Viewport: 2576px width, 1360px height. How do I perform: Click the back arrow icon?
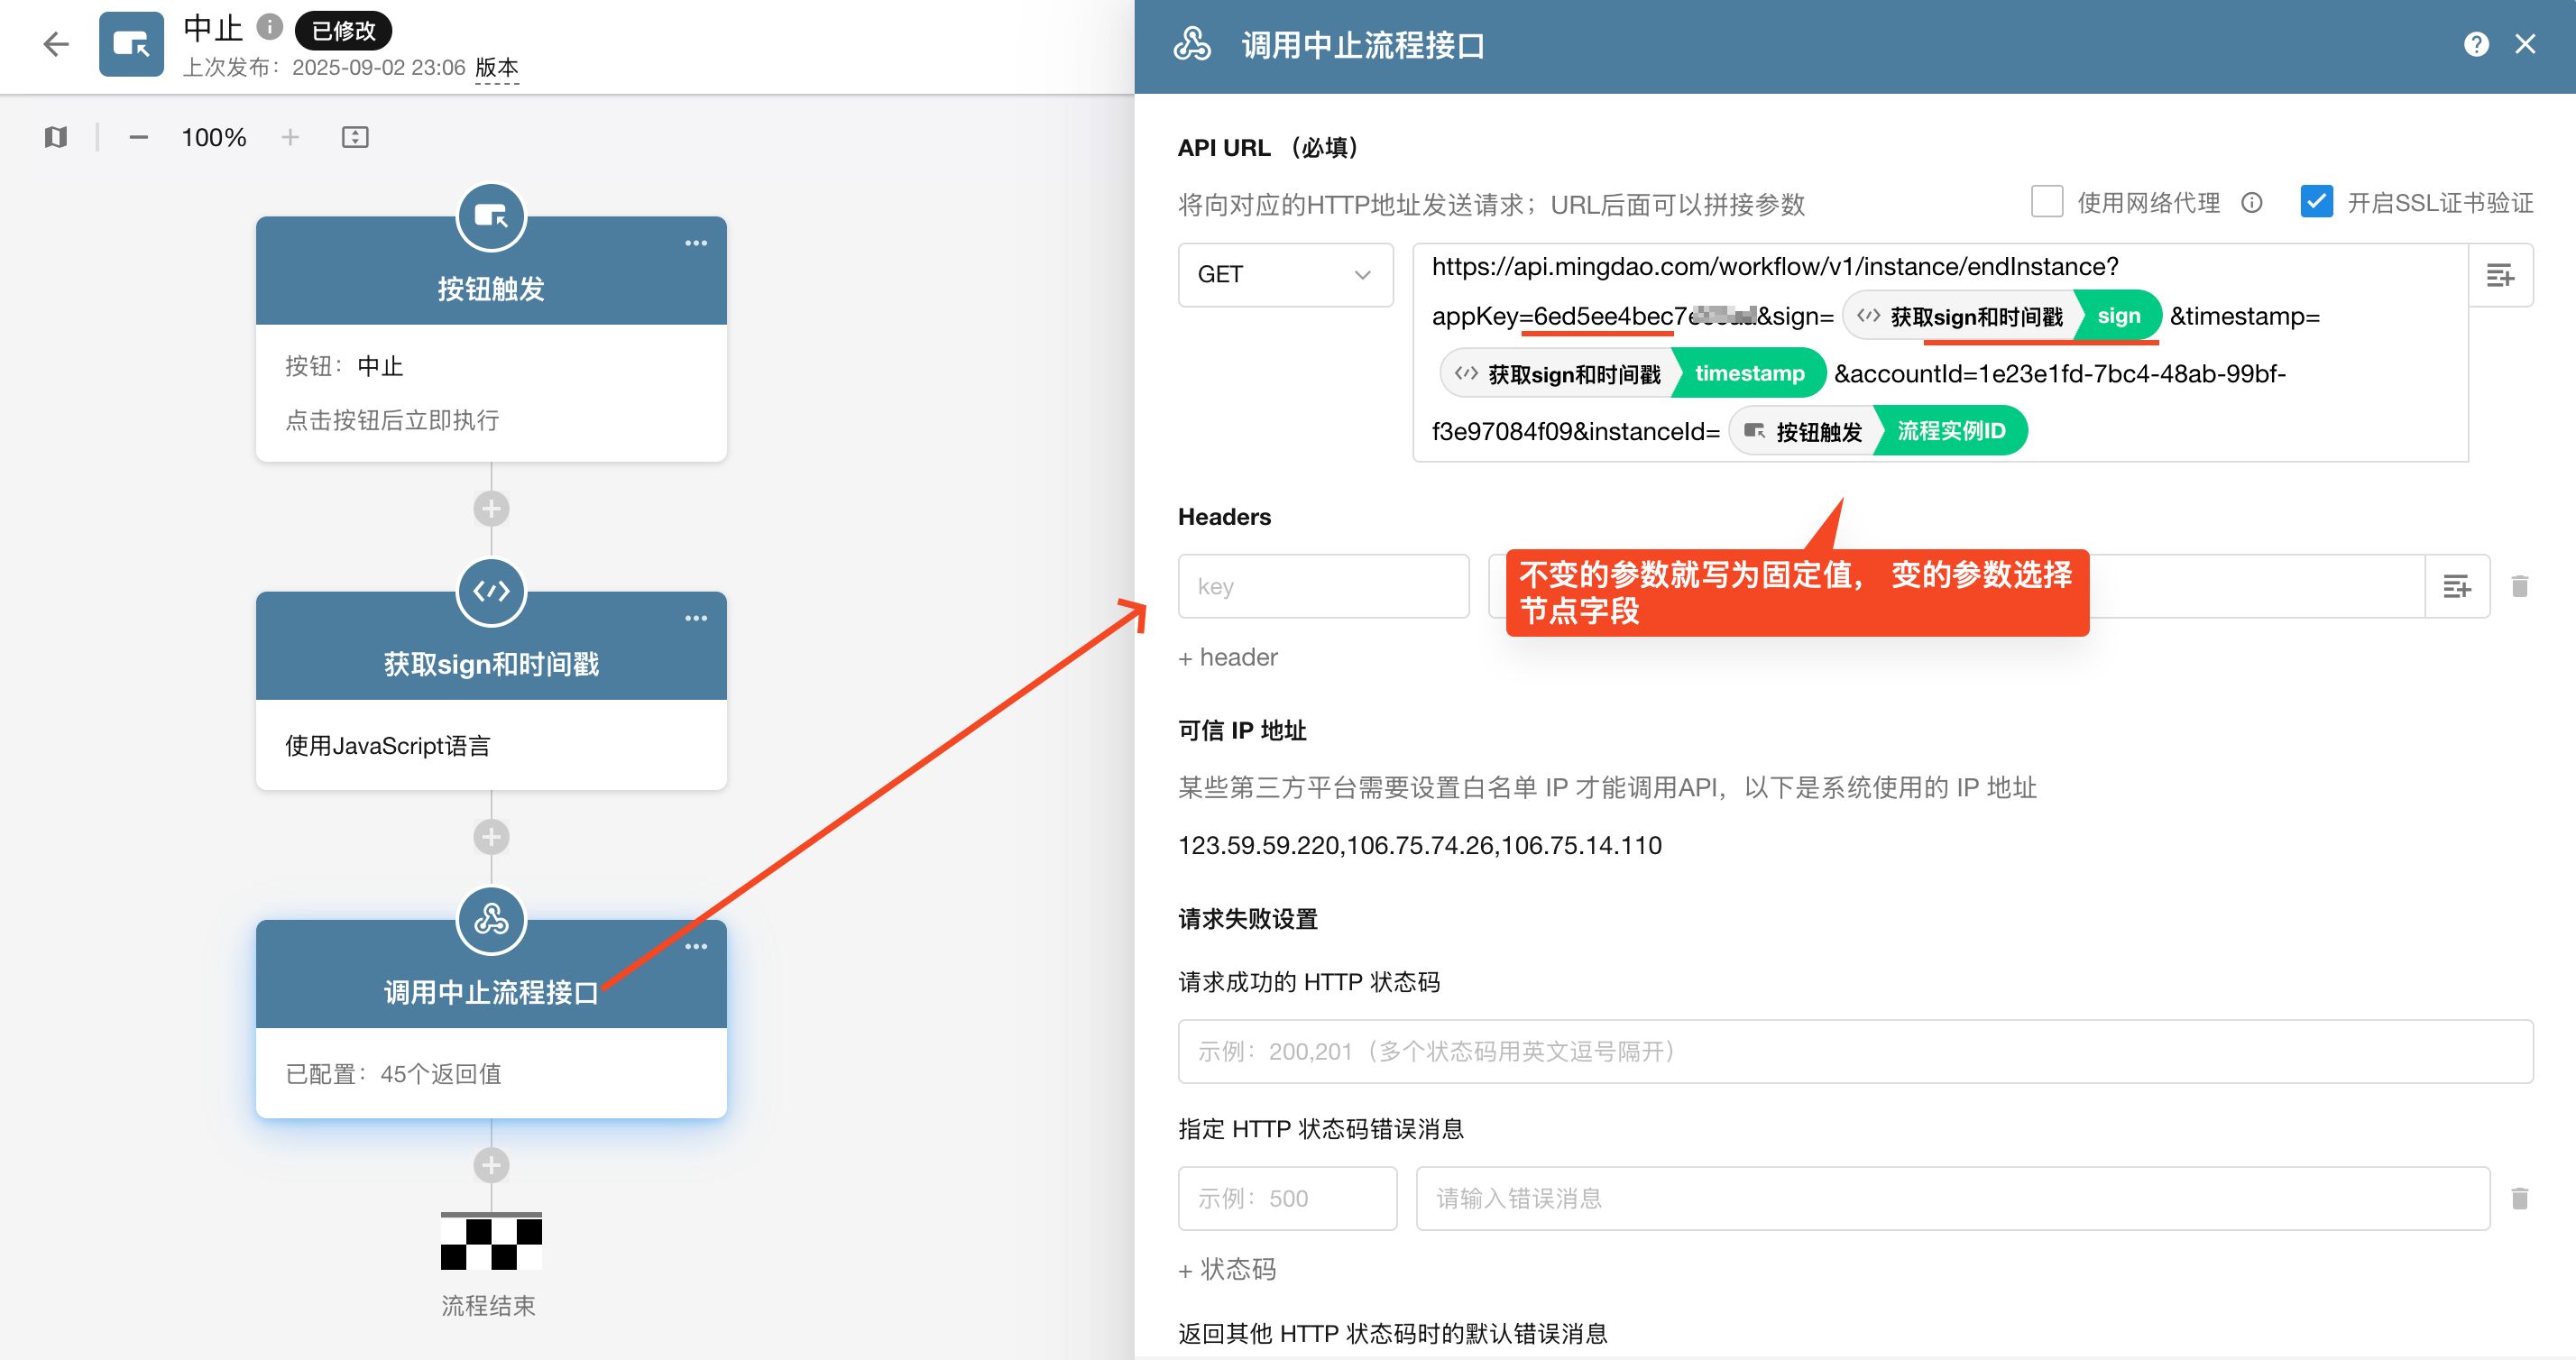[56, 44]
